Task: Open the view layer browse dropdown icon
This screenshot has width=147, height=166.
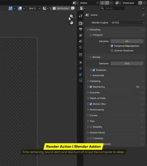Action: [118, 3]
